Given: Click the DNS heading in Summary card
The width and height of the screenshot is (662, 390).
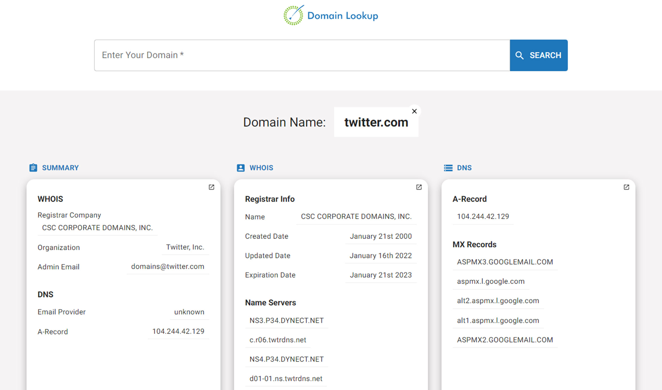Looking at the screenshot, I should coord(45,294).
